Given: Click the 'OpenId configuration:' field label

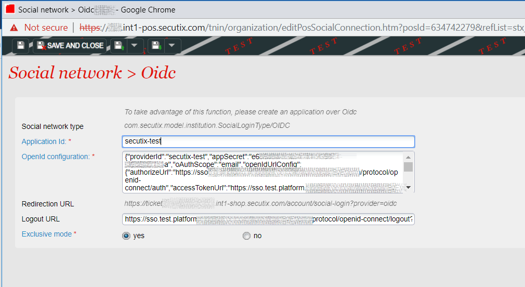Looking at the screenshot, I should pyautogui.click(x=56, y=156).
